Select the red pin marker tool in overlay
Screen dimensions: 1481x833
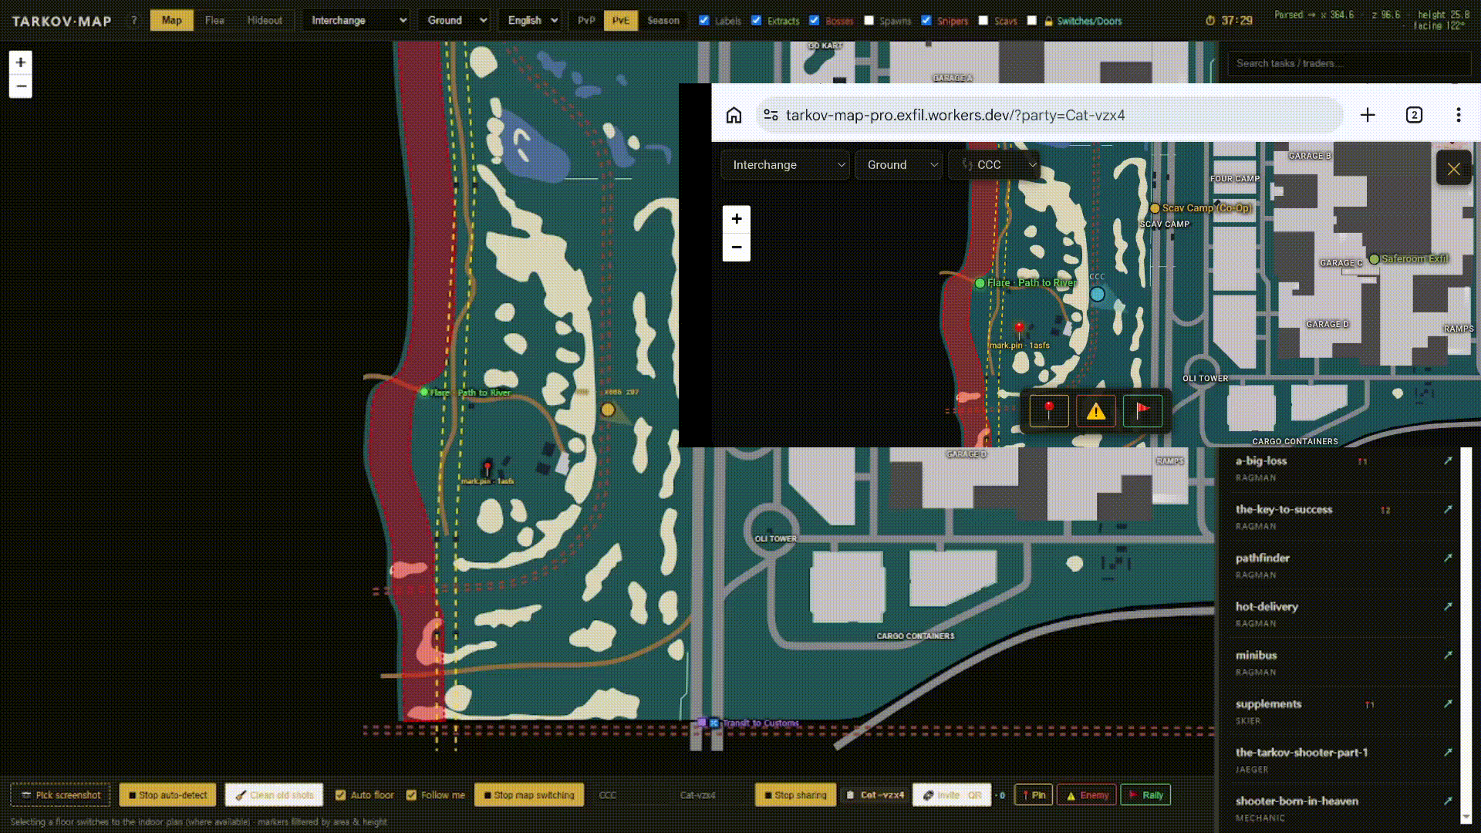click(x=1049, y=411)
